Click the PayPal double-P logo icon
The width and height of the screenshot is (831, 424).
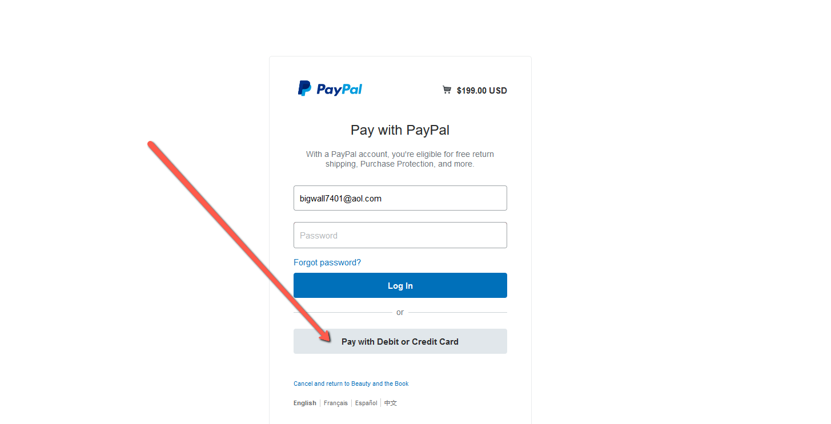coord(304,88)
